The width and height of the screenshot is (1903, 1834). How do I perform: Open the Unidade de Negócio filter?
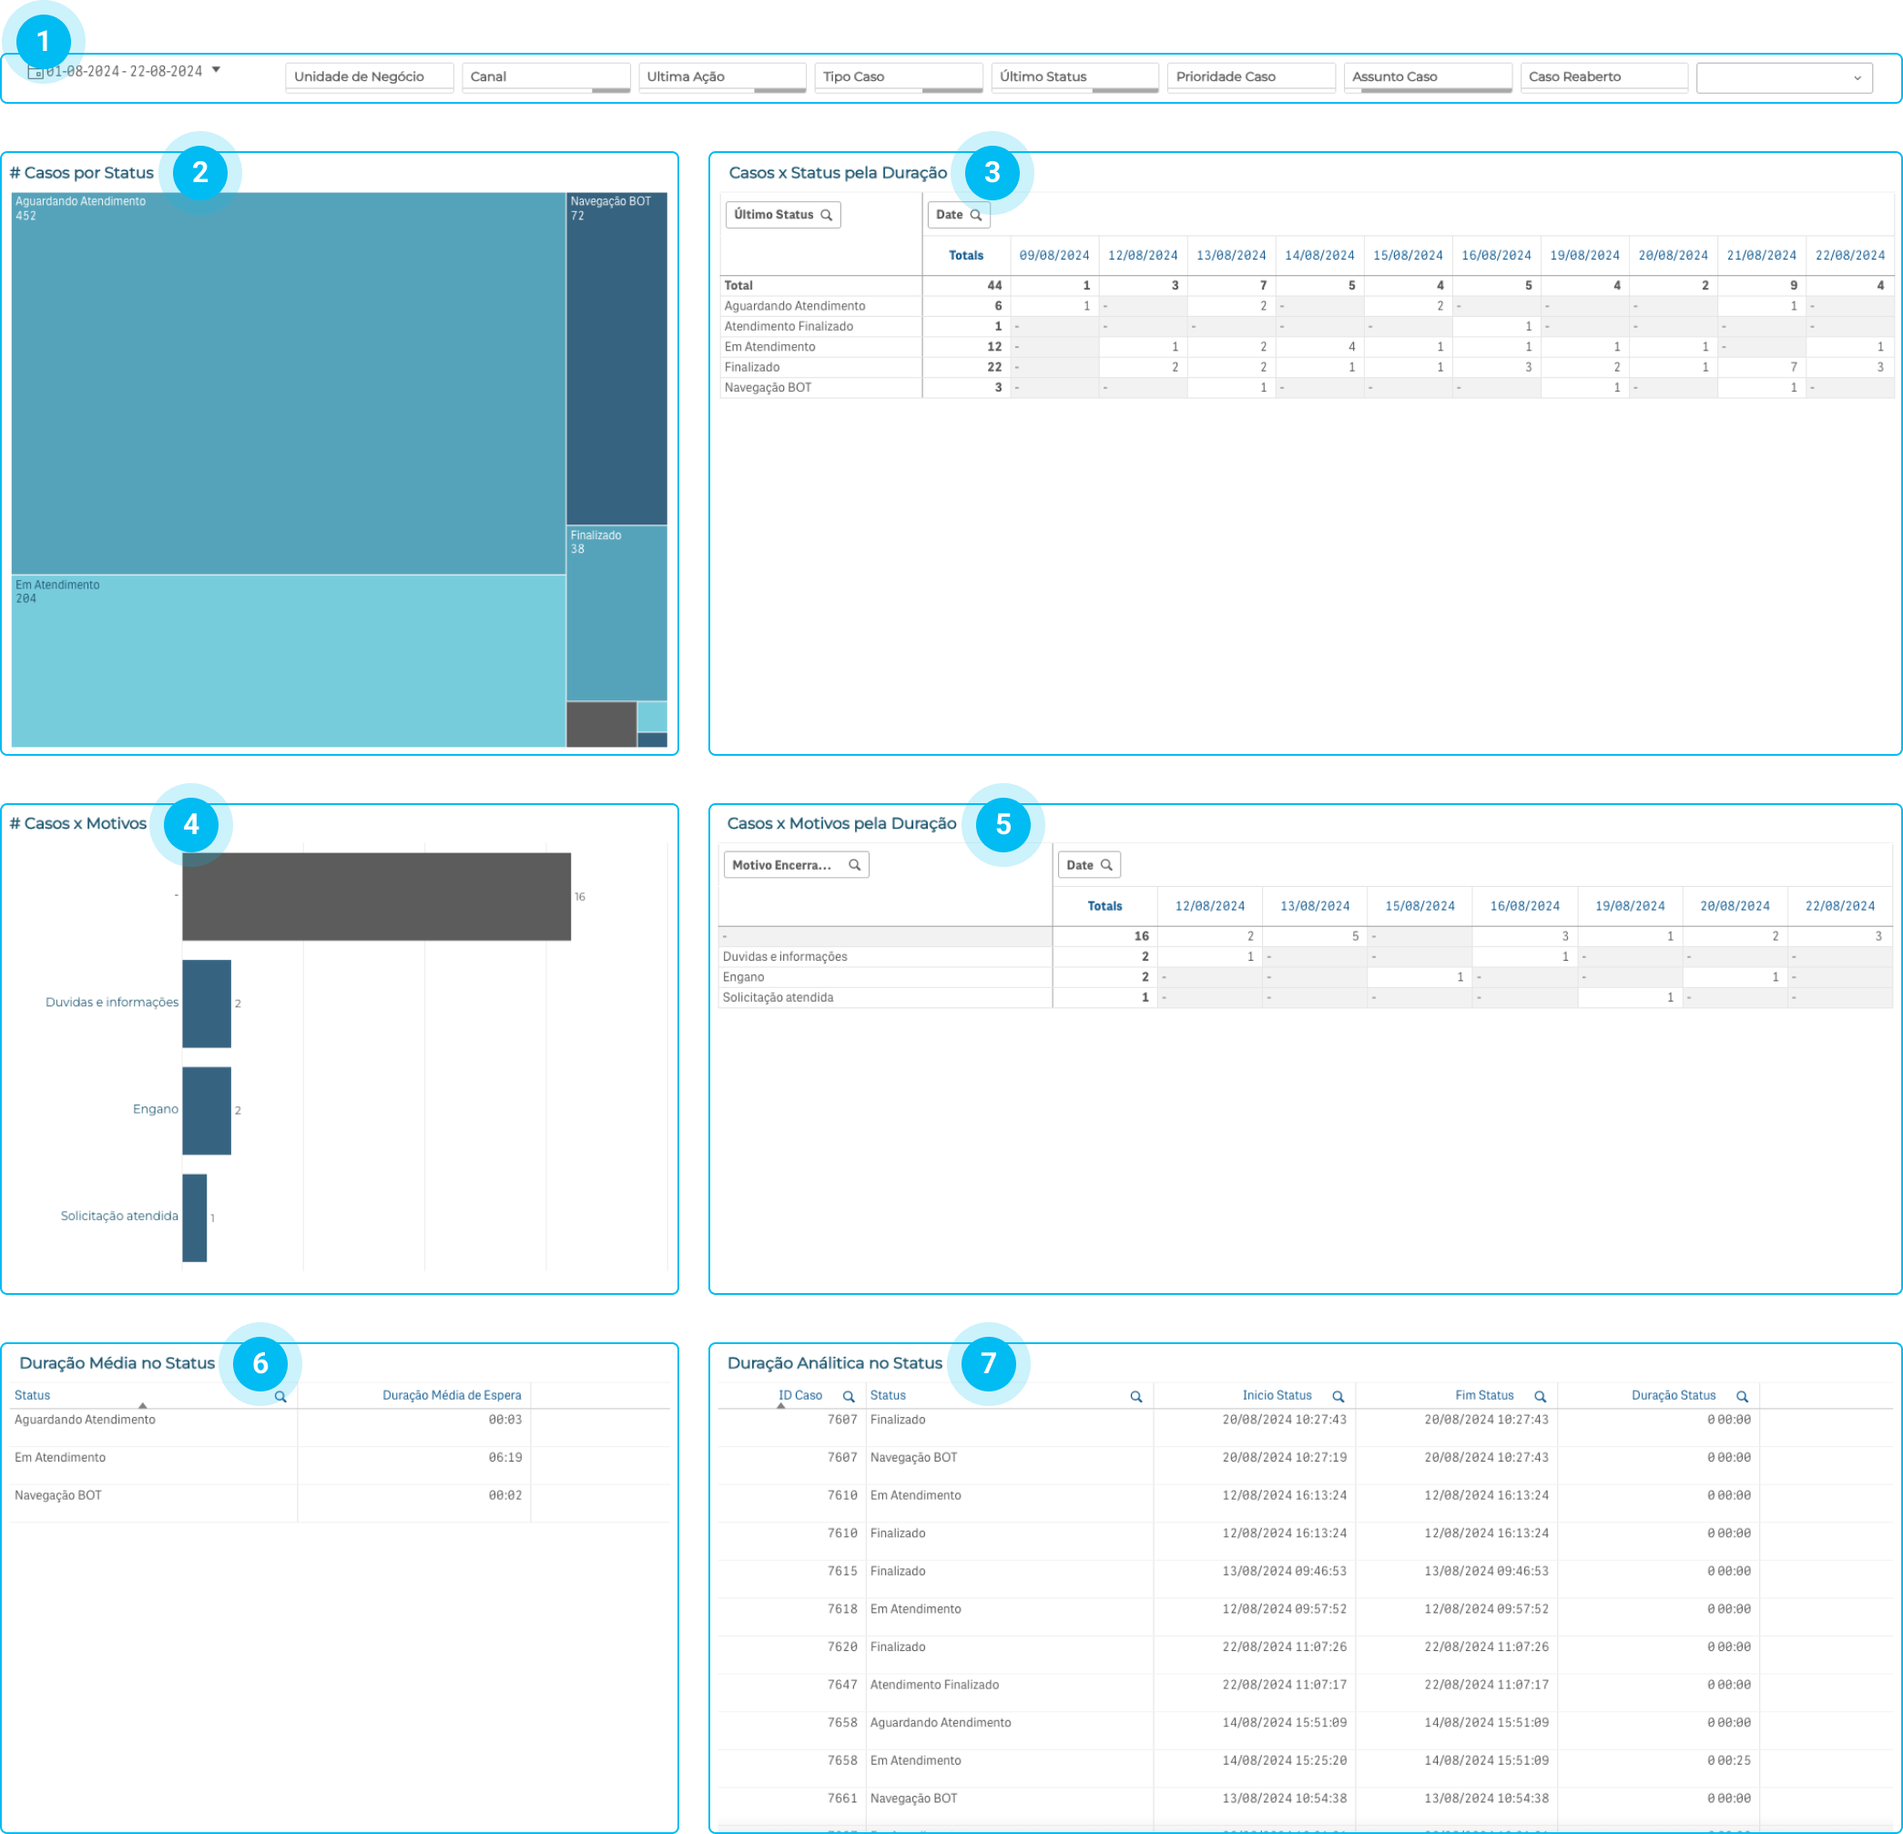click(x=369, y=76)
